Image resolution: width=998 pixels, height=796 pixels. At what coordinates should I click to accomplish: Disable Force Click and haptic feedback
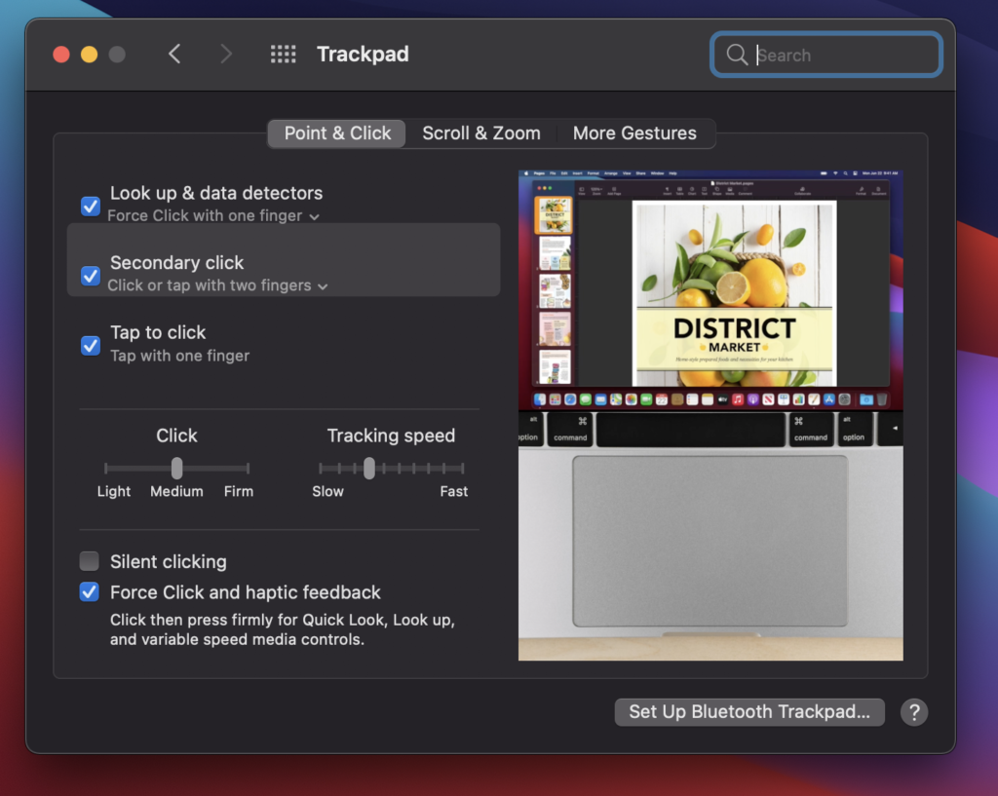point(89,592)
